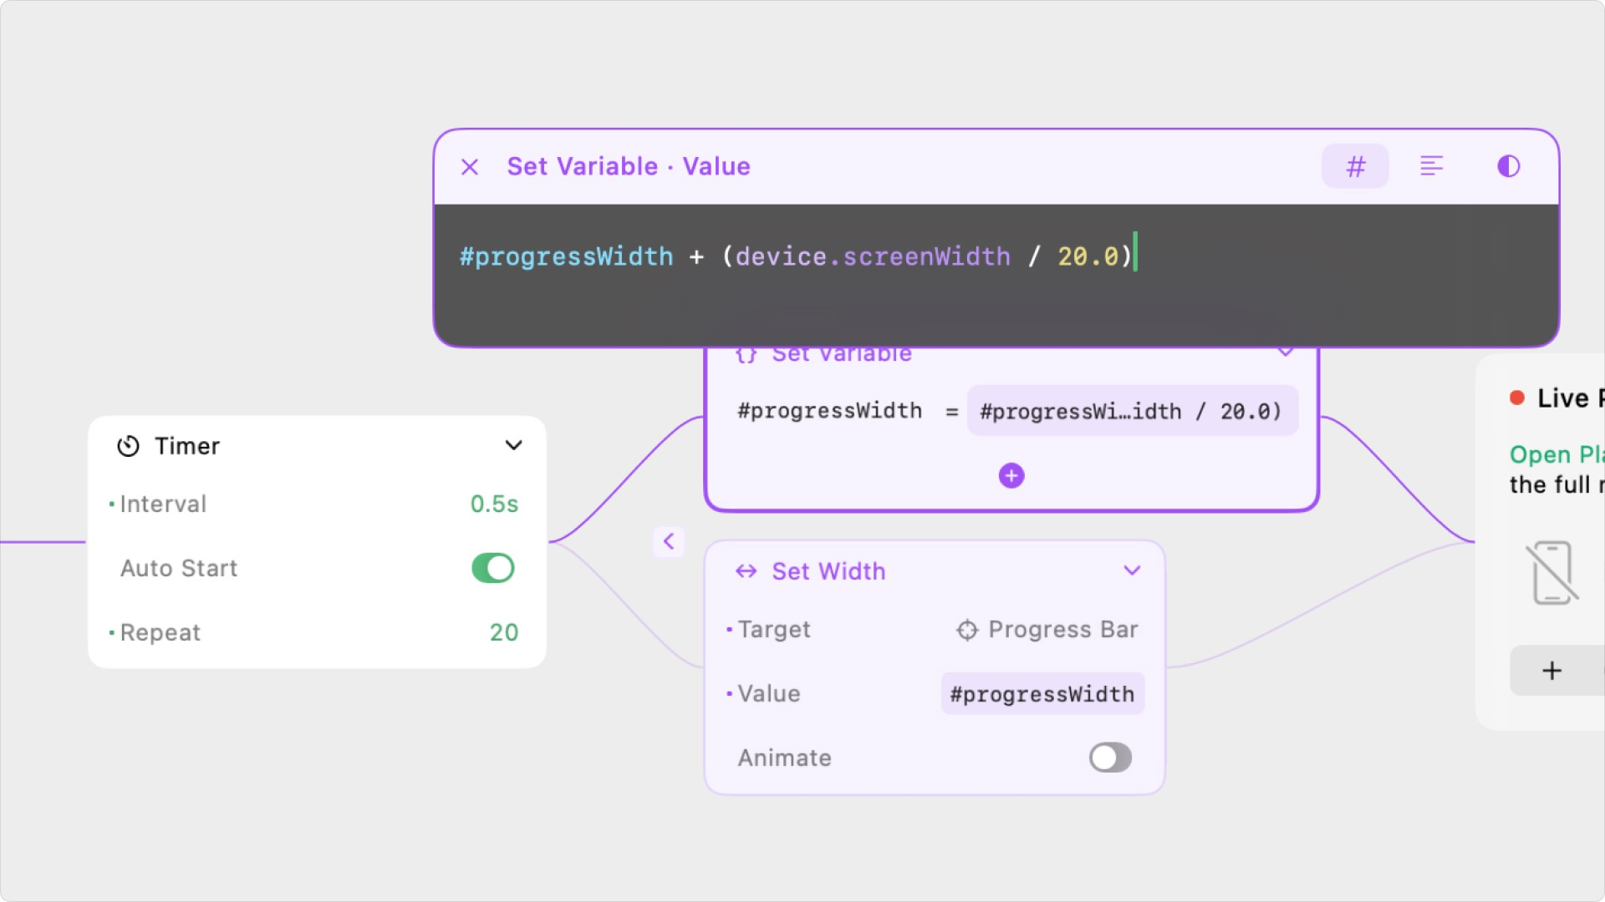Click the #progressWidth value field in Set Width
Screen dimensions: 1605x902
[x=1042, y=694]
